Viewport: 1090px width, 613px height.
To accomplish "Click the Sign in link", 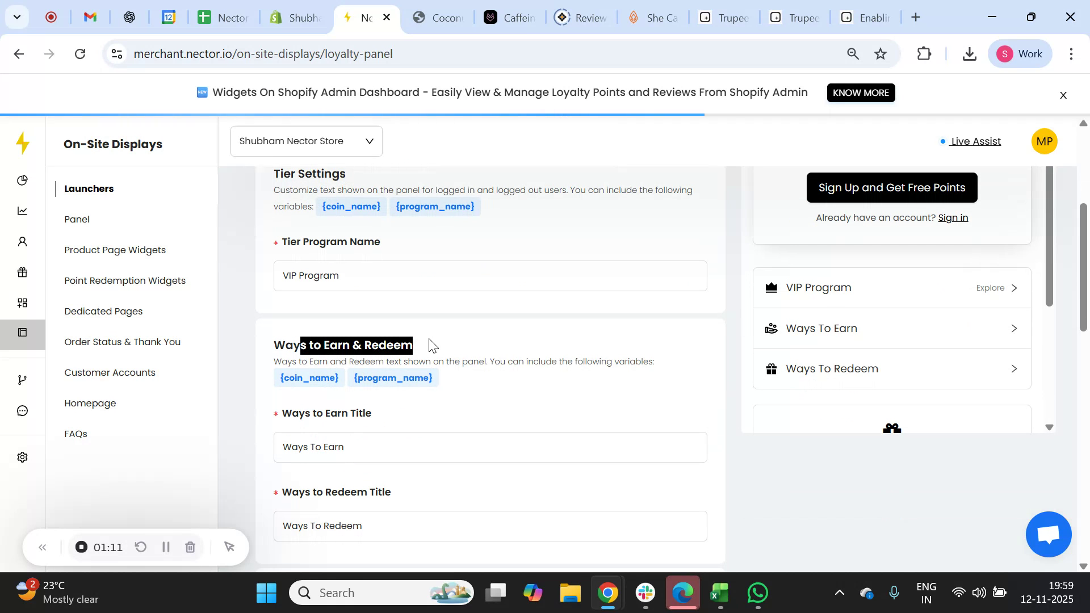I will [953, 217].
